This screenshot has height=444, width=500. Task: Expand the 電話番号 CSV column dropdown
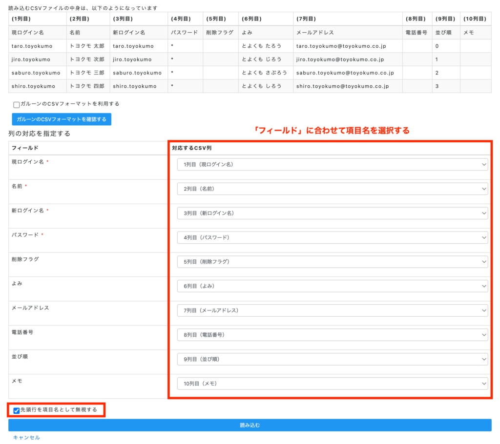(x=332, y=335)
